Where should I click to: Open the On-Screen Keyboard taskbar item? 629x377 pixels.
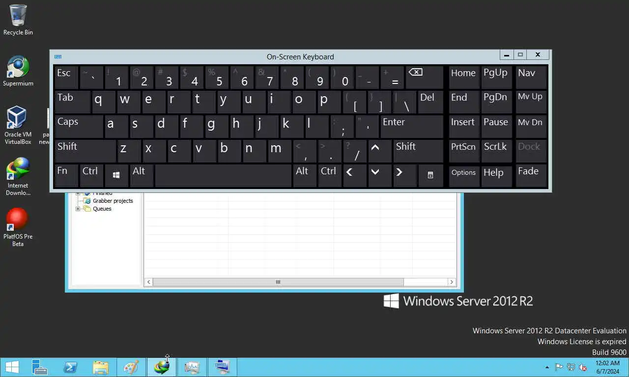pos(222,367)
